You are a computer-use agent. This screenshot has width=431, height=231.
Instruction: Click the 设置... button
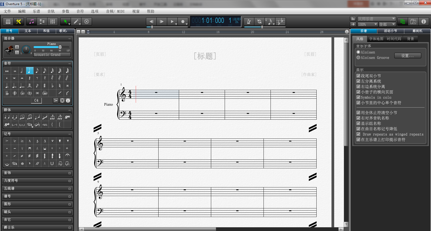point(407,56)
